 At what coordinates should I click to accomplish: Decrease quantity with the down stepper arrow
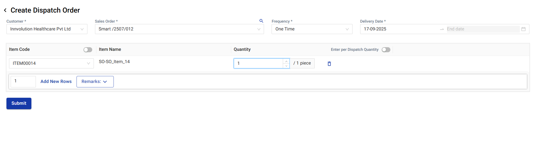[286, 66]
